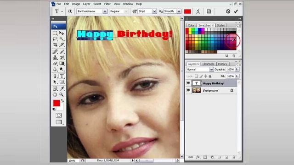
Task: Cancel current text edits
Action: pyautogui.click(x=228, y=11)
